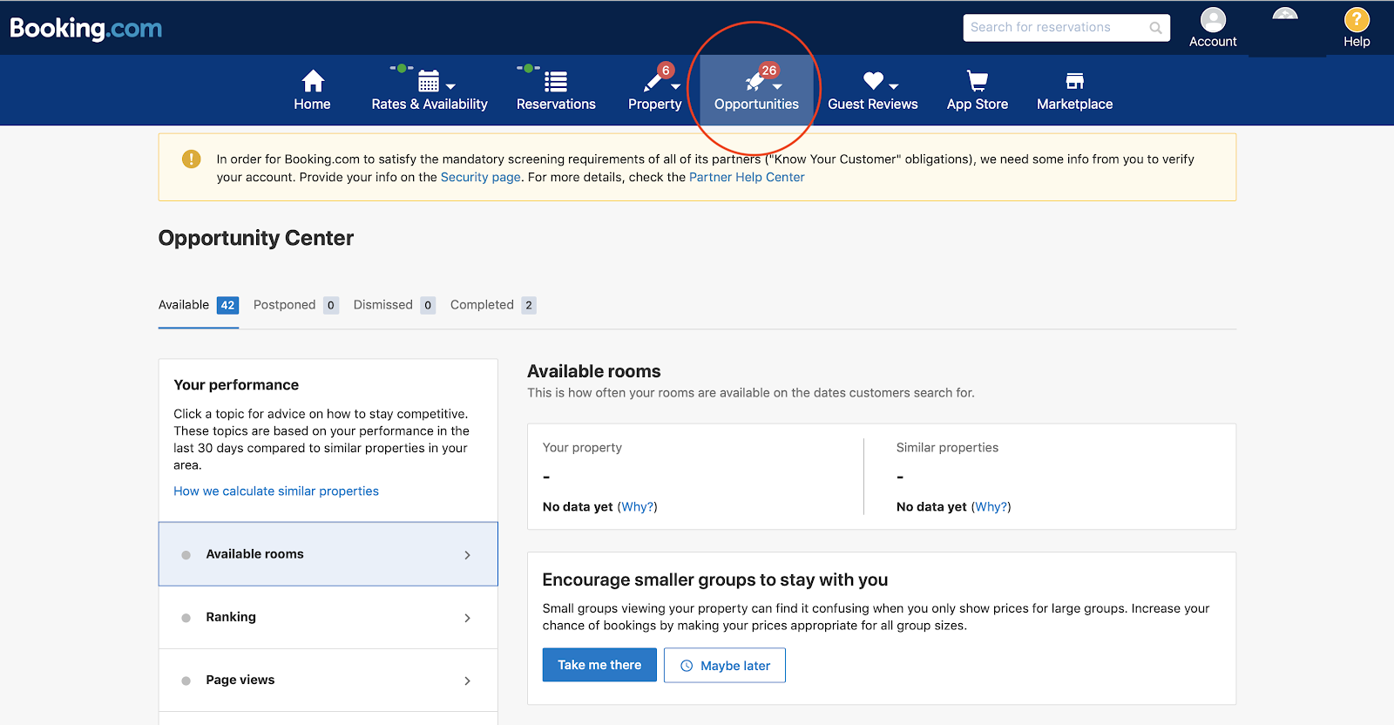
Task: Switch to the Completed tab
Action: click(x=493, y=305)
